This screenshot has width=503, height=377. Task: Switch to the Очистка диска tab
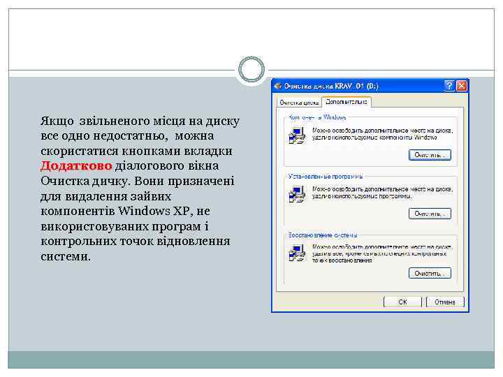[299, 103]
